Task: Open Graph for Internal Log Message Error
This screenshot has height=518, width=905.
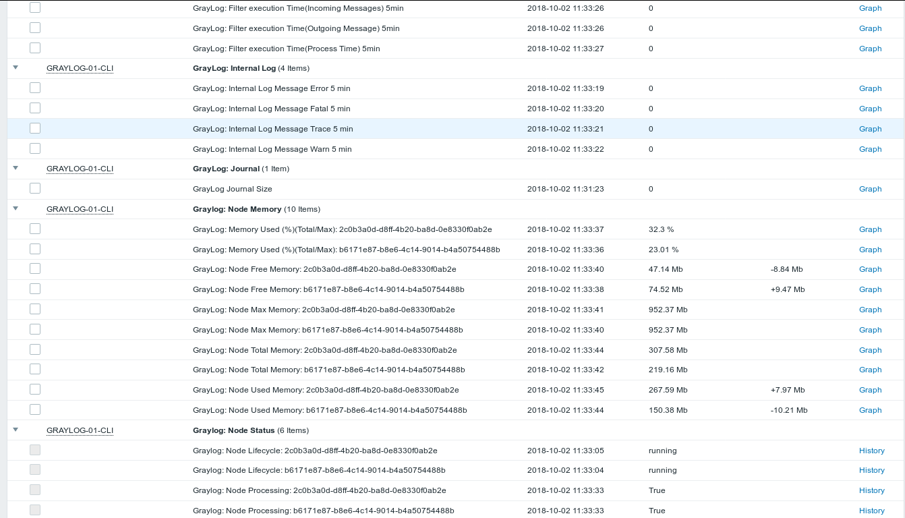Action: coord(870,88)
